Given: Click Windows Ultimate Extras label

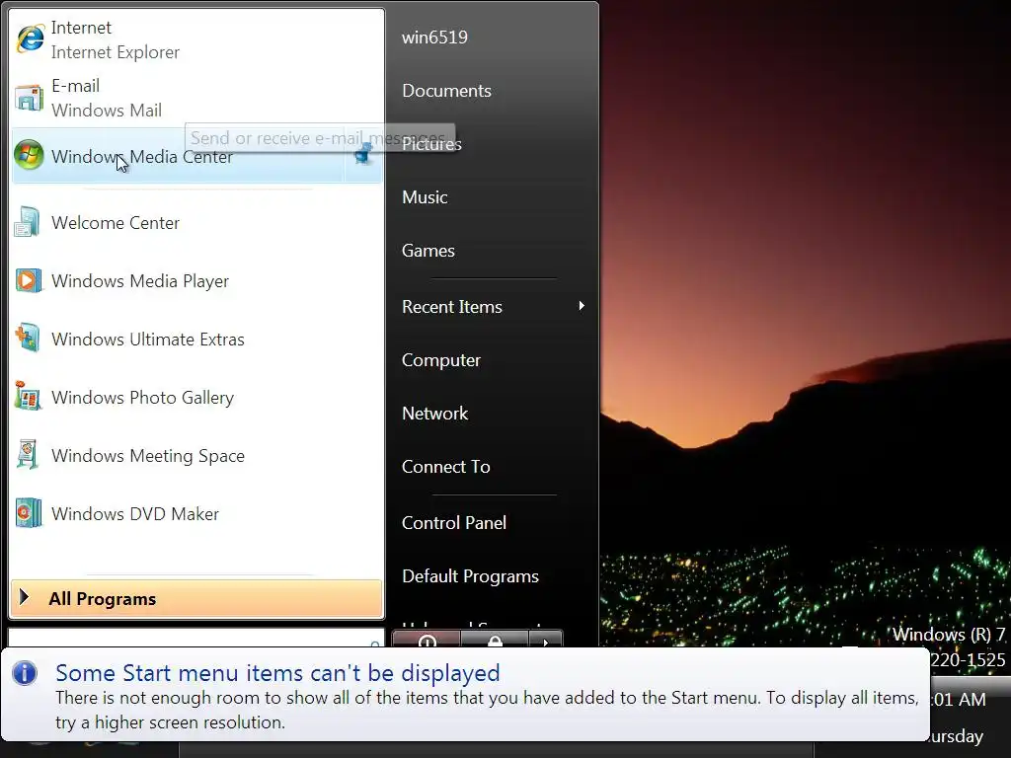Looking at the screenshot, I should [x=148, y=340].
